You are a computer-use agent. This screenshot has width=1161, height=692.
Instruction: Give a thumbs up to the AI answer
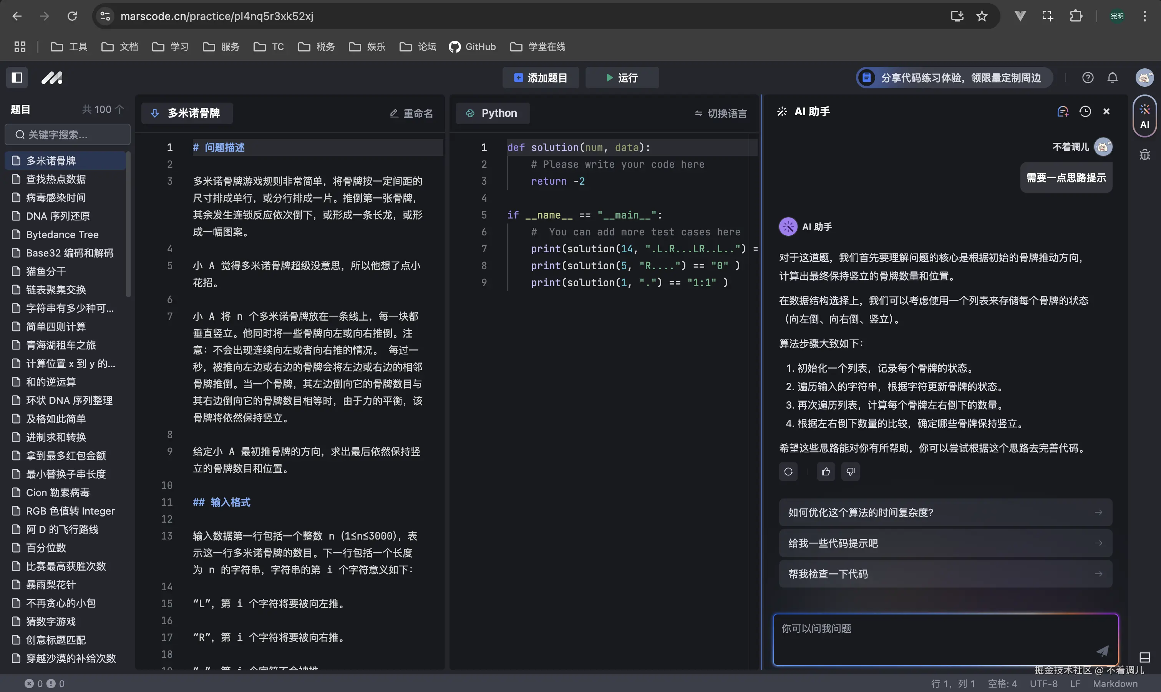825,472
